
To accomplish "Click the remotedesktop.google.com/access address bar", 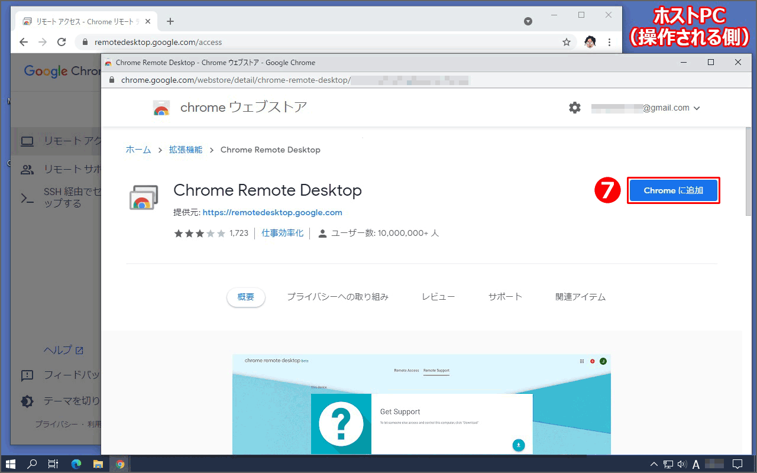I will point(325,42).
